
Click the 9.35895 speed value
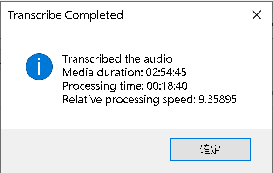click(x=218, y=100)
